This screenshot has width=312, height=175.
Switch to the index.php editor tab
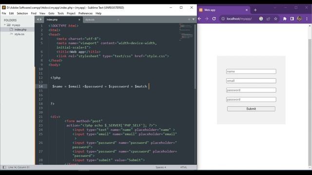click(x=63, y=19)
